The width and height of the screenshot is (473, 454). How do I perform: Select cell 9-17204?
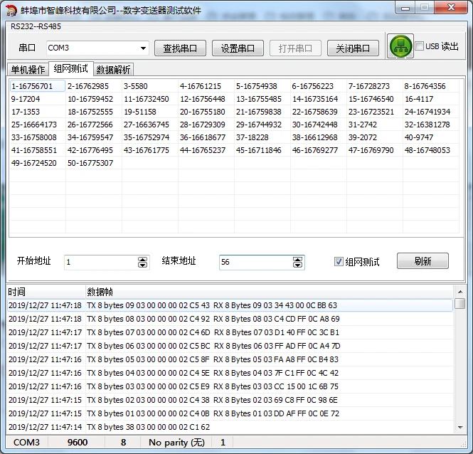pyautogui.click(x=38, y=99)
